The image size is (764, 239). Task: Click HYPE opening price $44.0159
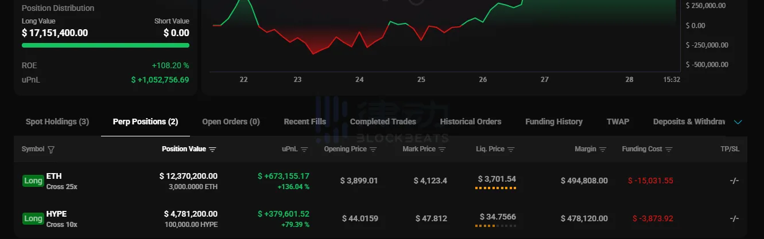click(360, 218)
